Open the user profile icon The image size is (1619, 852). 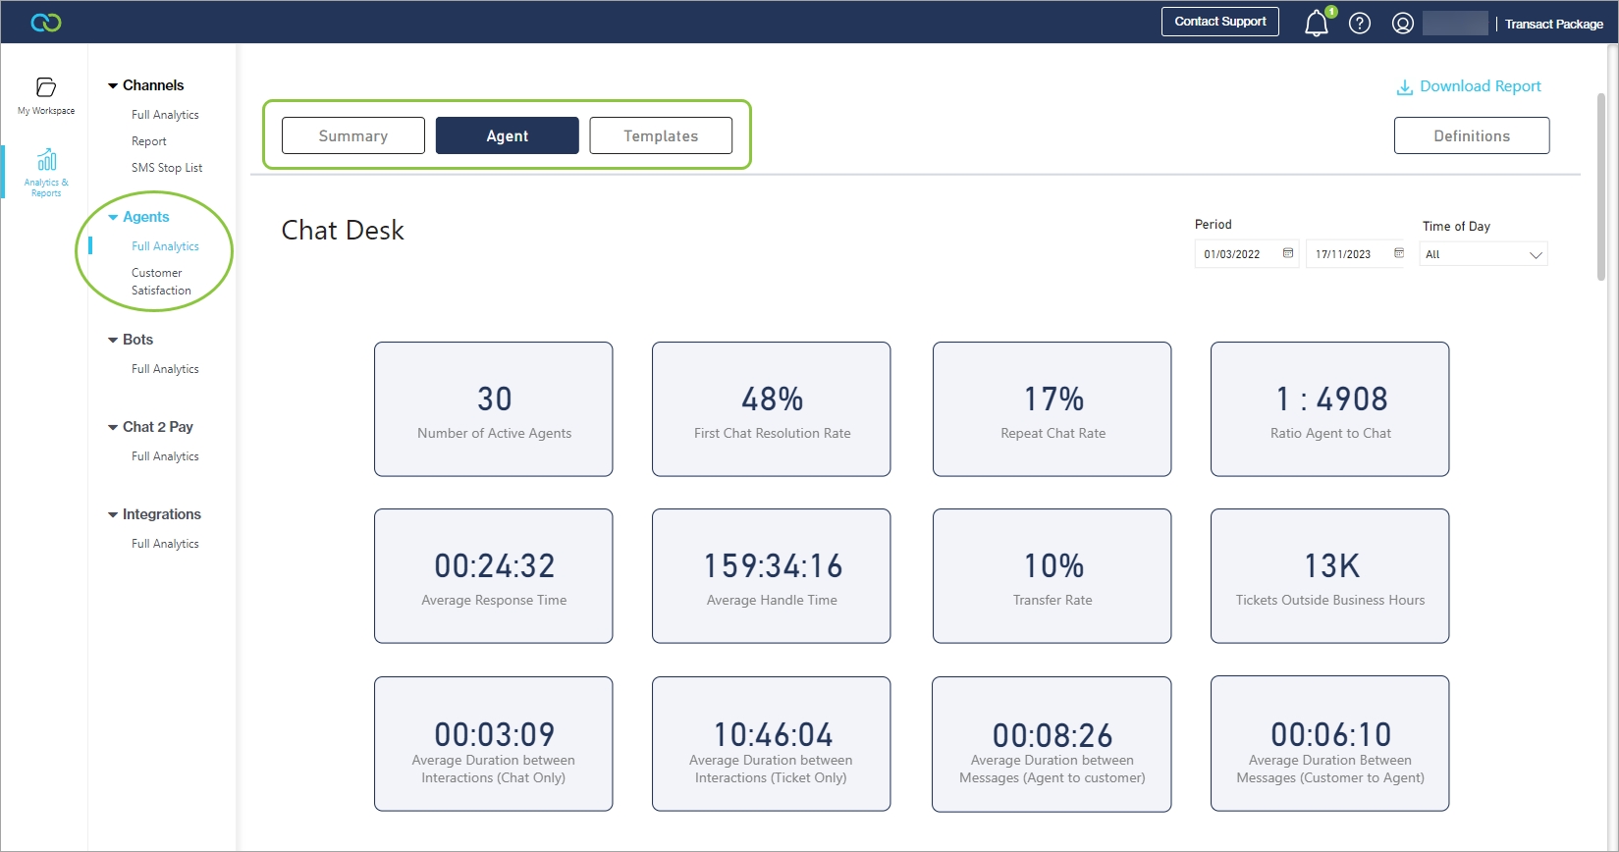(x=1403, y=24)
